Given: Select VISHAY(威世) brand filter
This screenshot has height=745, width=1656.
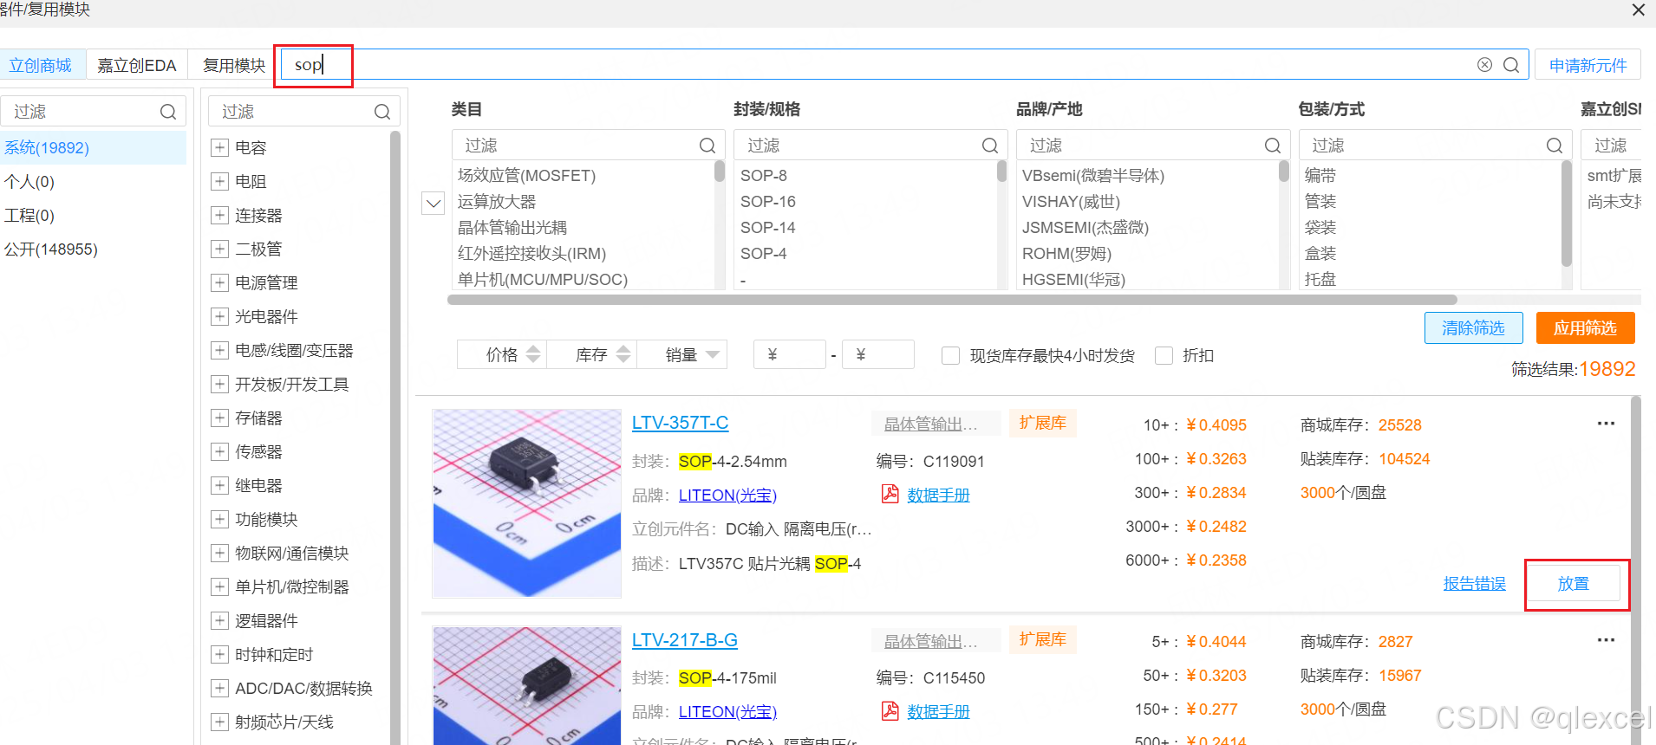Looking at the screenshot, I should click(1071, 201).
